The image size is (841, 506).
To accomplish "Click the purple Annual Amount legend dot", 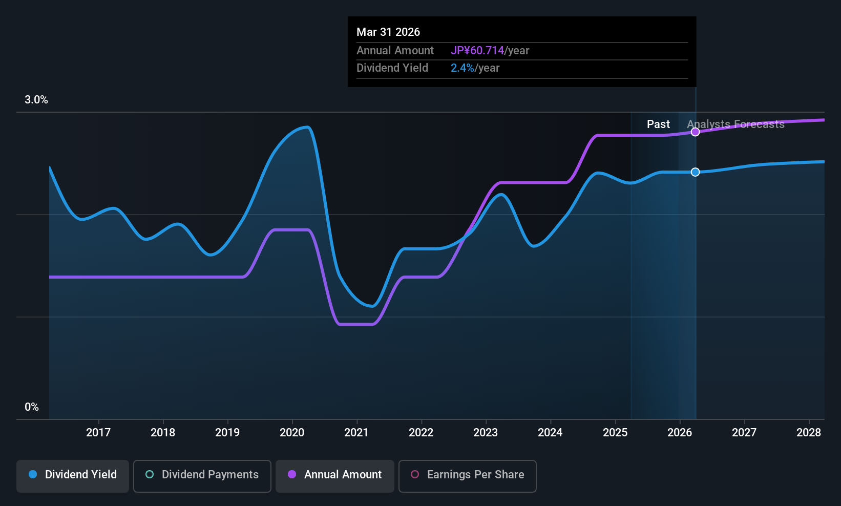I will pyautogui.click(x=292, y=474).
